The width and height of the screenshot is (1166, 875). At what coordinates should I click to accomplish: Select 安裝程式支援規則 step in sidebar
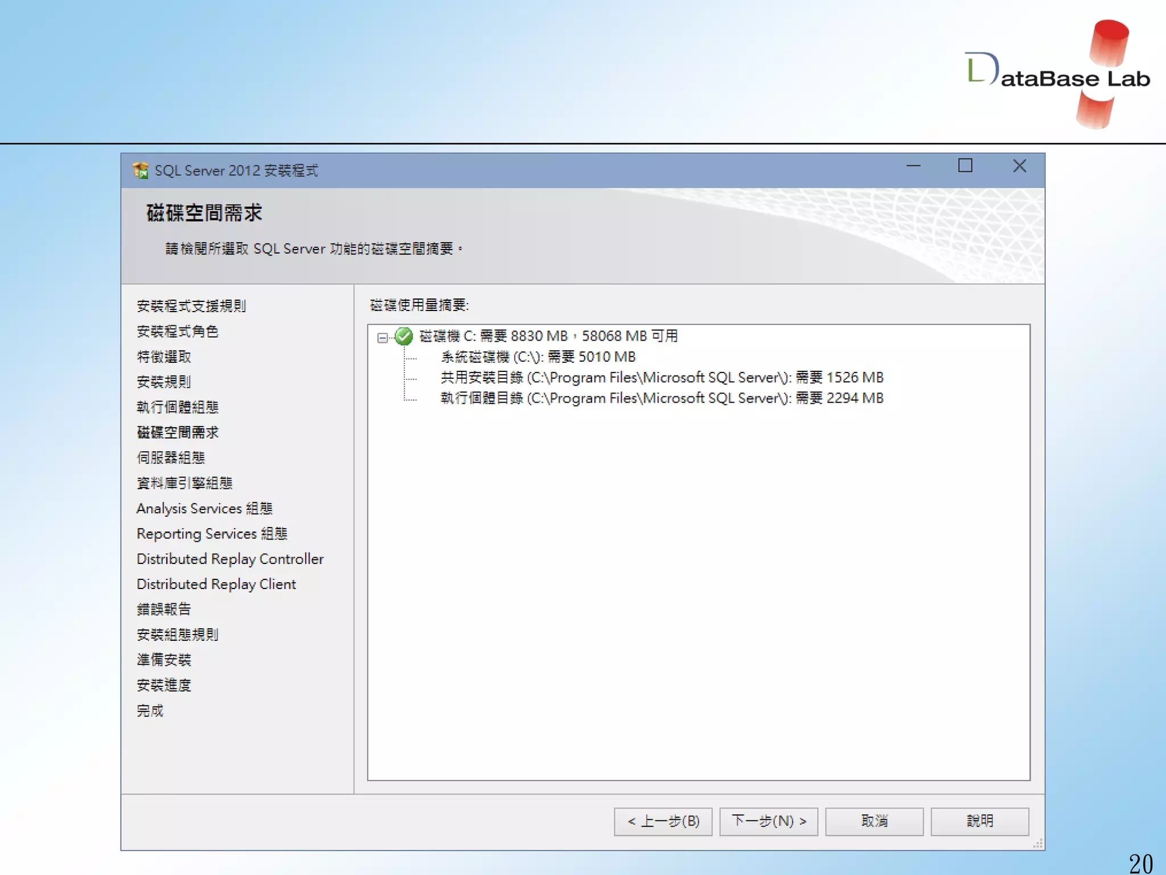point(191,306)
